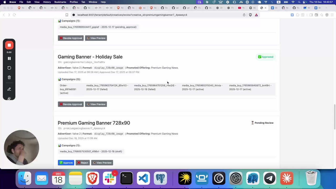The image size is (336, 189).
Task: Open the History menu
Action: (47, 2)
